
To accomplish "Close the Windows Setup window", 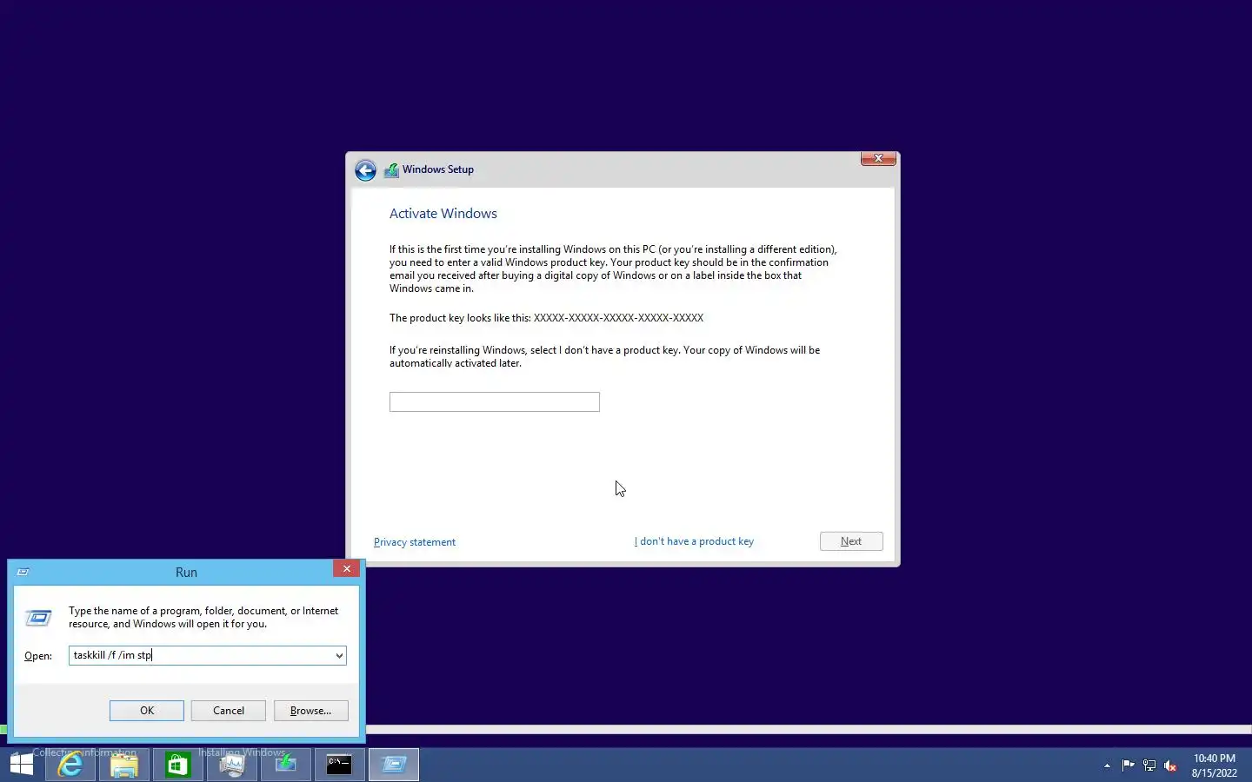I will tap(878, 158).
